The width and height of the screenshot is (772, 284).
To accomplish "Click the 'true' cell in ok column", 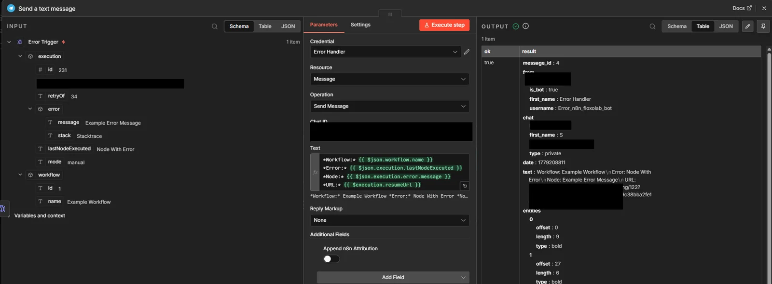I will point(489,63).
